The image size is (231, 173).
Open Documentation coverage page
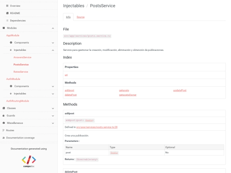click(21, 138)
